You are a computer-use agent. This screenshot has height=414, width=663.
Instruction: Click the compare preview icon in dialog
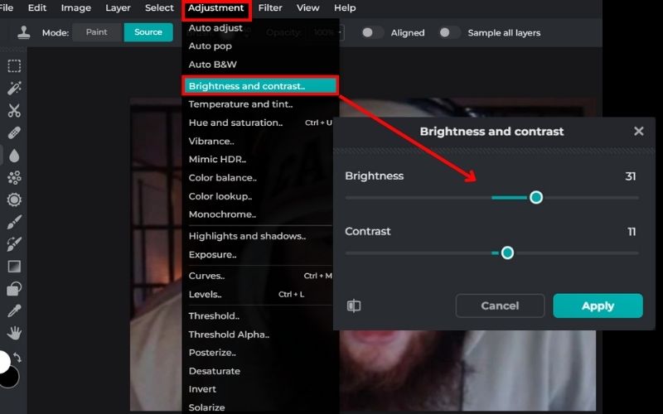click(354, 306)
